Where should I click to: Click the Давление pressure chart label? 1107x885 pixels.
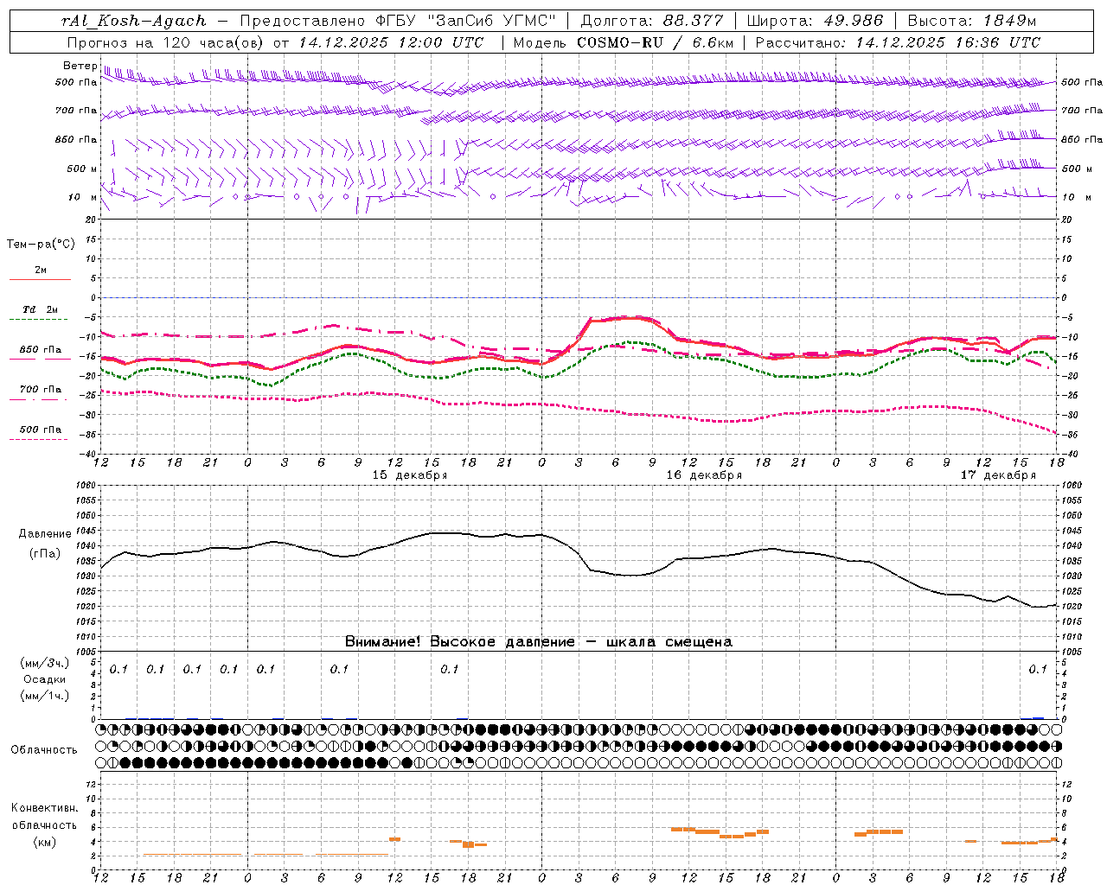[x=44, y=534]
